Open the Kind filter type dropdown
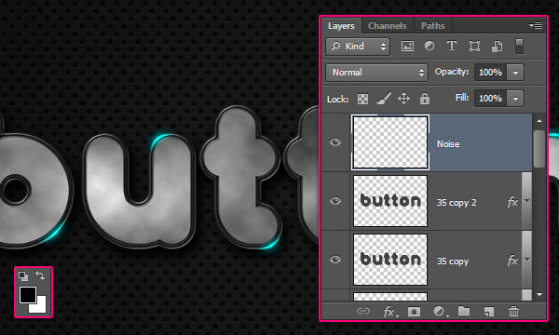 tap(358, 47)
